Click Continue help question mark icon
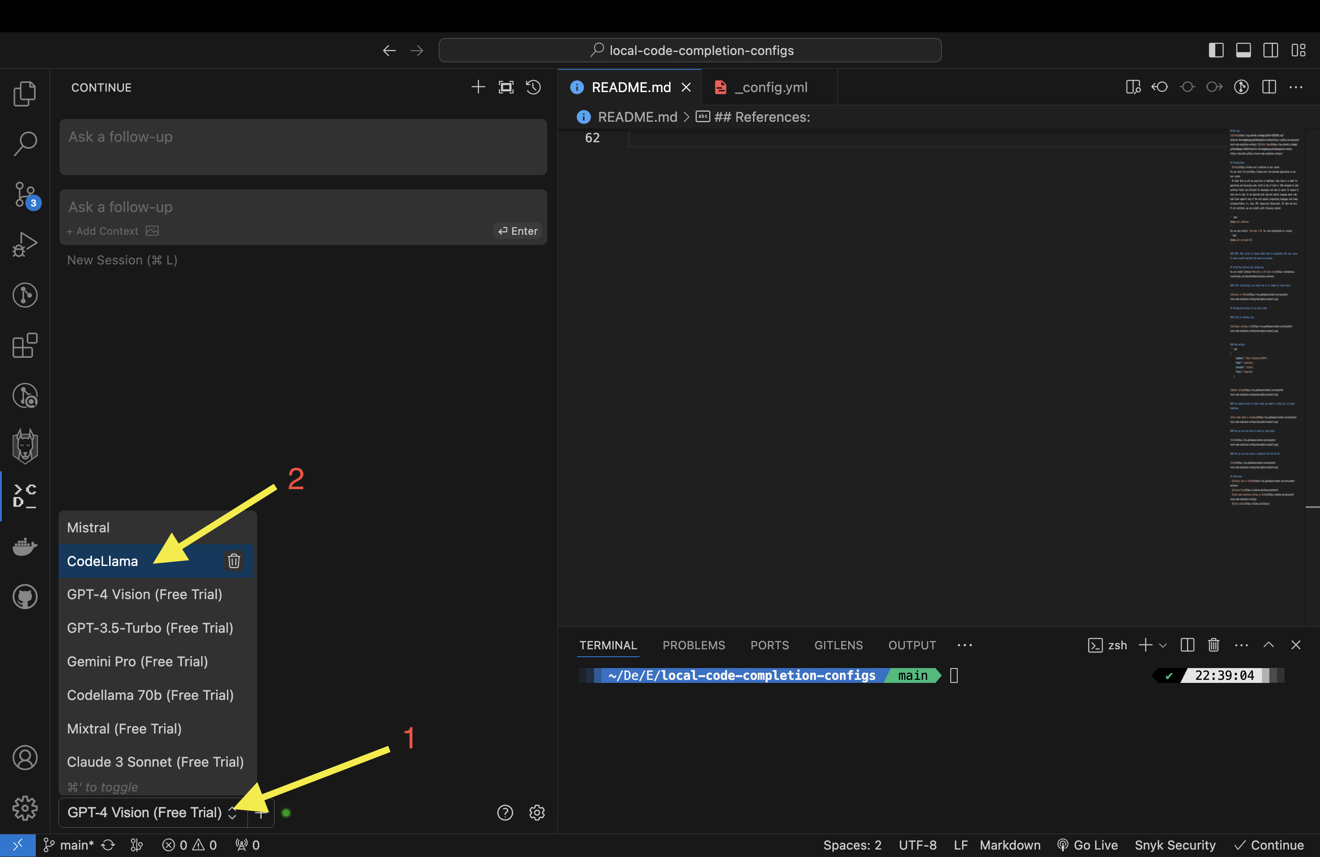This screenshot has height=857, width=1320. tap(505, 812)
